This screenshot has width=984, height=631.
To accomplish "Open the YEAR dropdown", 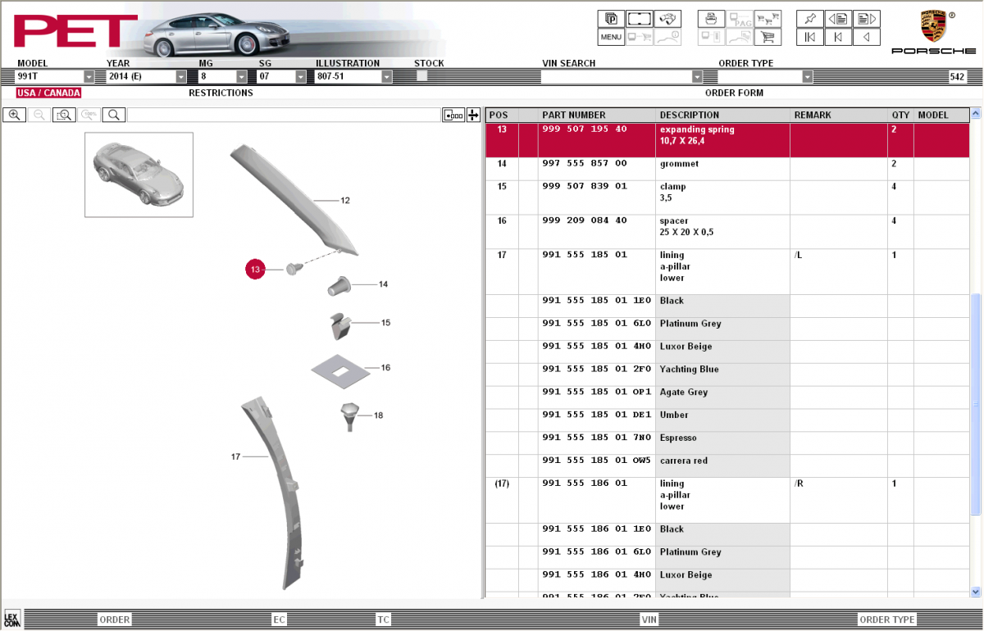I will [x=181, y=77].
